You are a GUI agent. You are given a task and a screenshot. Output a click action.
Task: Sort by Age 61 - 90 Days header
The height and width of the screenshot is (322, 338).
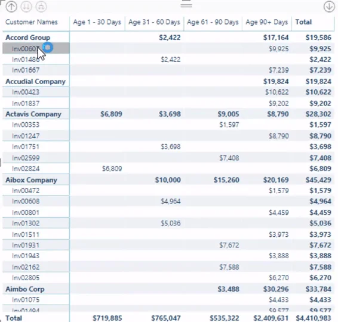pos(213,22)
